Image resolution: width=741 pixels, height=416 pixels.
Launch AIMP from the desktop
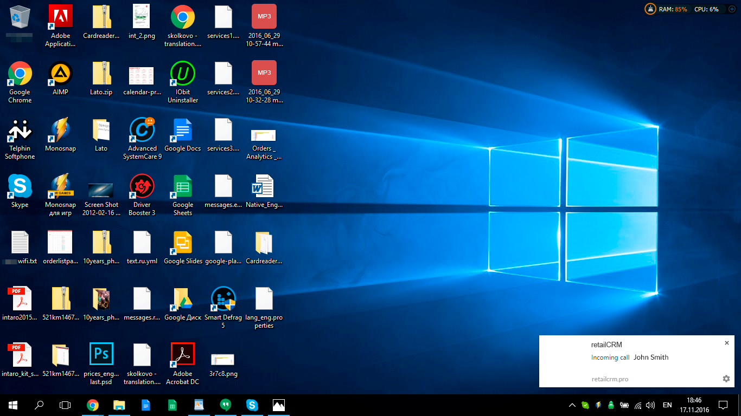[x=61, y=79]
